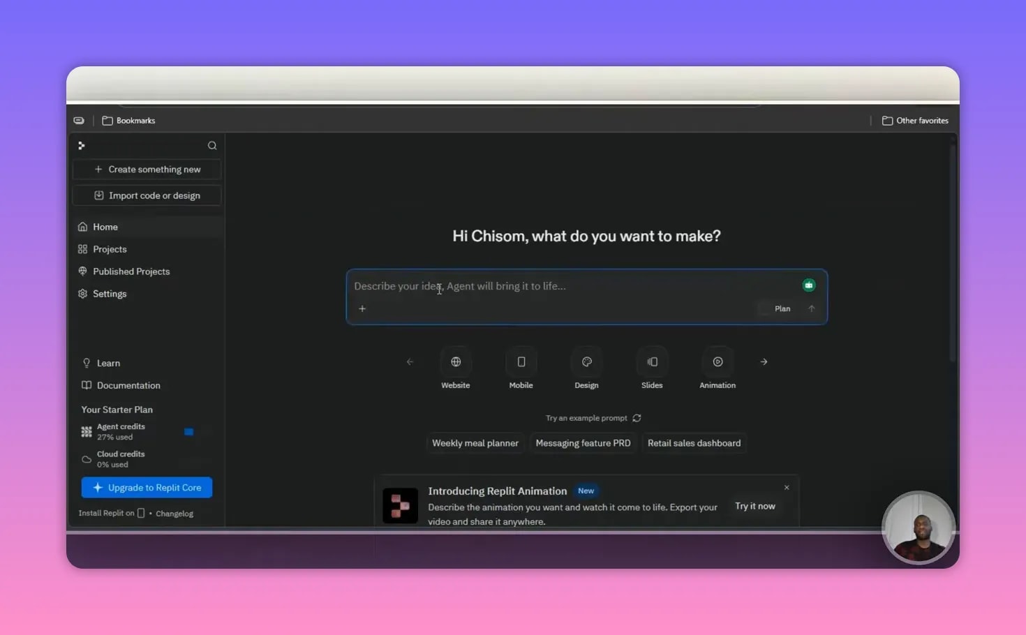Image resolution: width=1026 pixels, height=635 pixels.
Task: Open Projects in sidebar
Action: pos(147,249)
